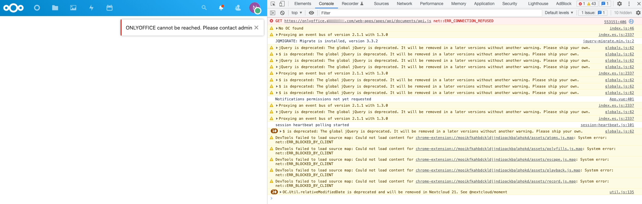Select 'session heartbeat polling started' log message
This screenshot has height=204, width=642.
pyautogui.click(x=312, y=125)
